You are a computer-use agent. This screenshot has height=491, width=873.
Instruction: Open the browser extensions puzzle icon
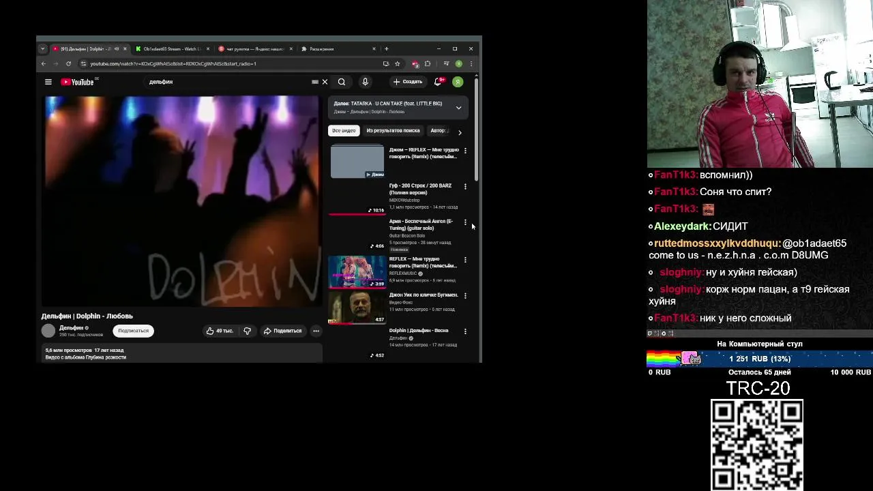[428, 63]
